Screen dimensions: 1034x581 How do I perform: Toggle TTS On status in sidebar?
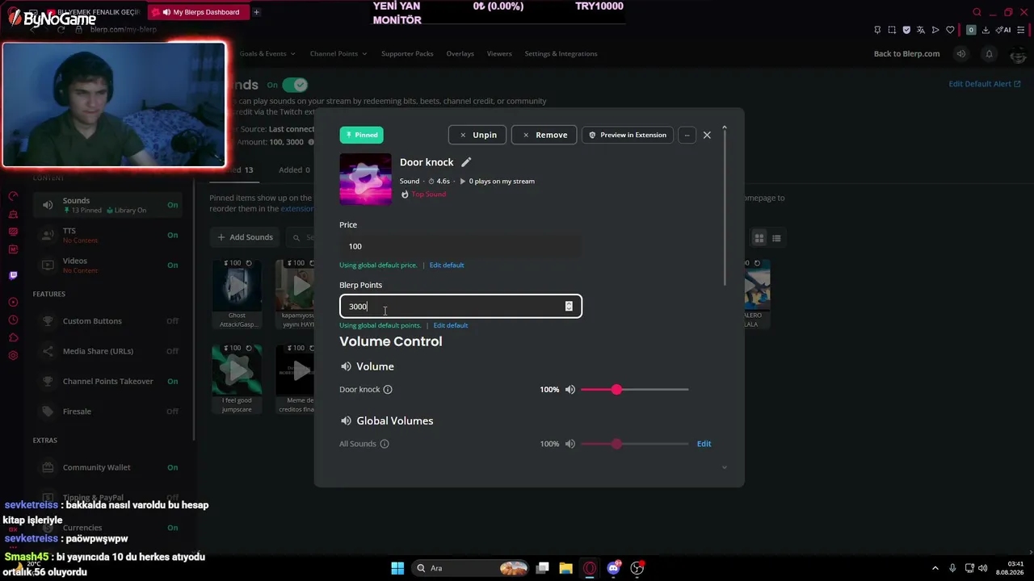(x=172, y=235)
